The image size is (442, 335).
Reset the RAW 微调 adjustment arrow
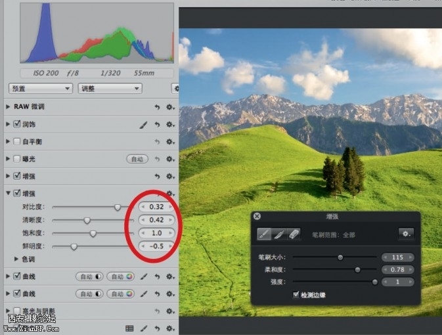pyautogui.click(x=157, y=106)
